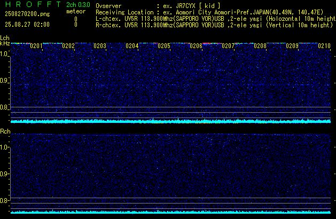This screenshot has height=219, width=336.
Task: Click the Lch 0.8 kHz axis label
Action: 4,107
